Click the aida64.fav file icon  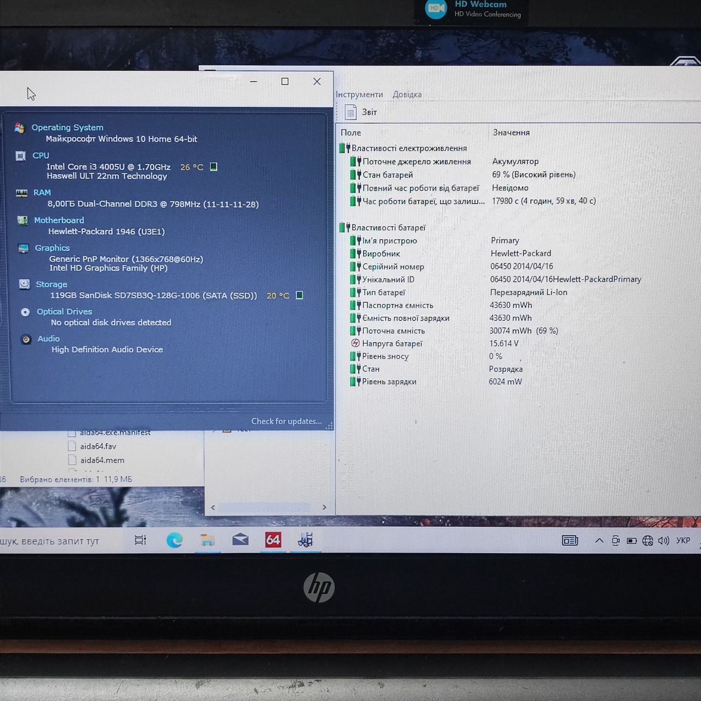(x=72, y=446)
